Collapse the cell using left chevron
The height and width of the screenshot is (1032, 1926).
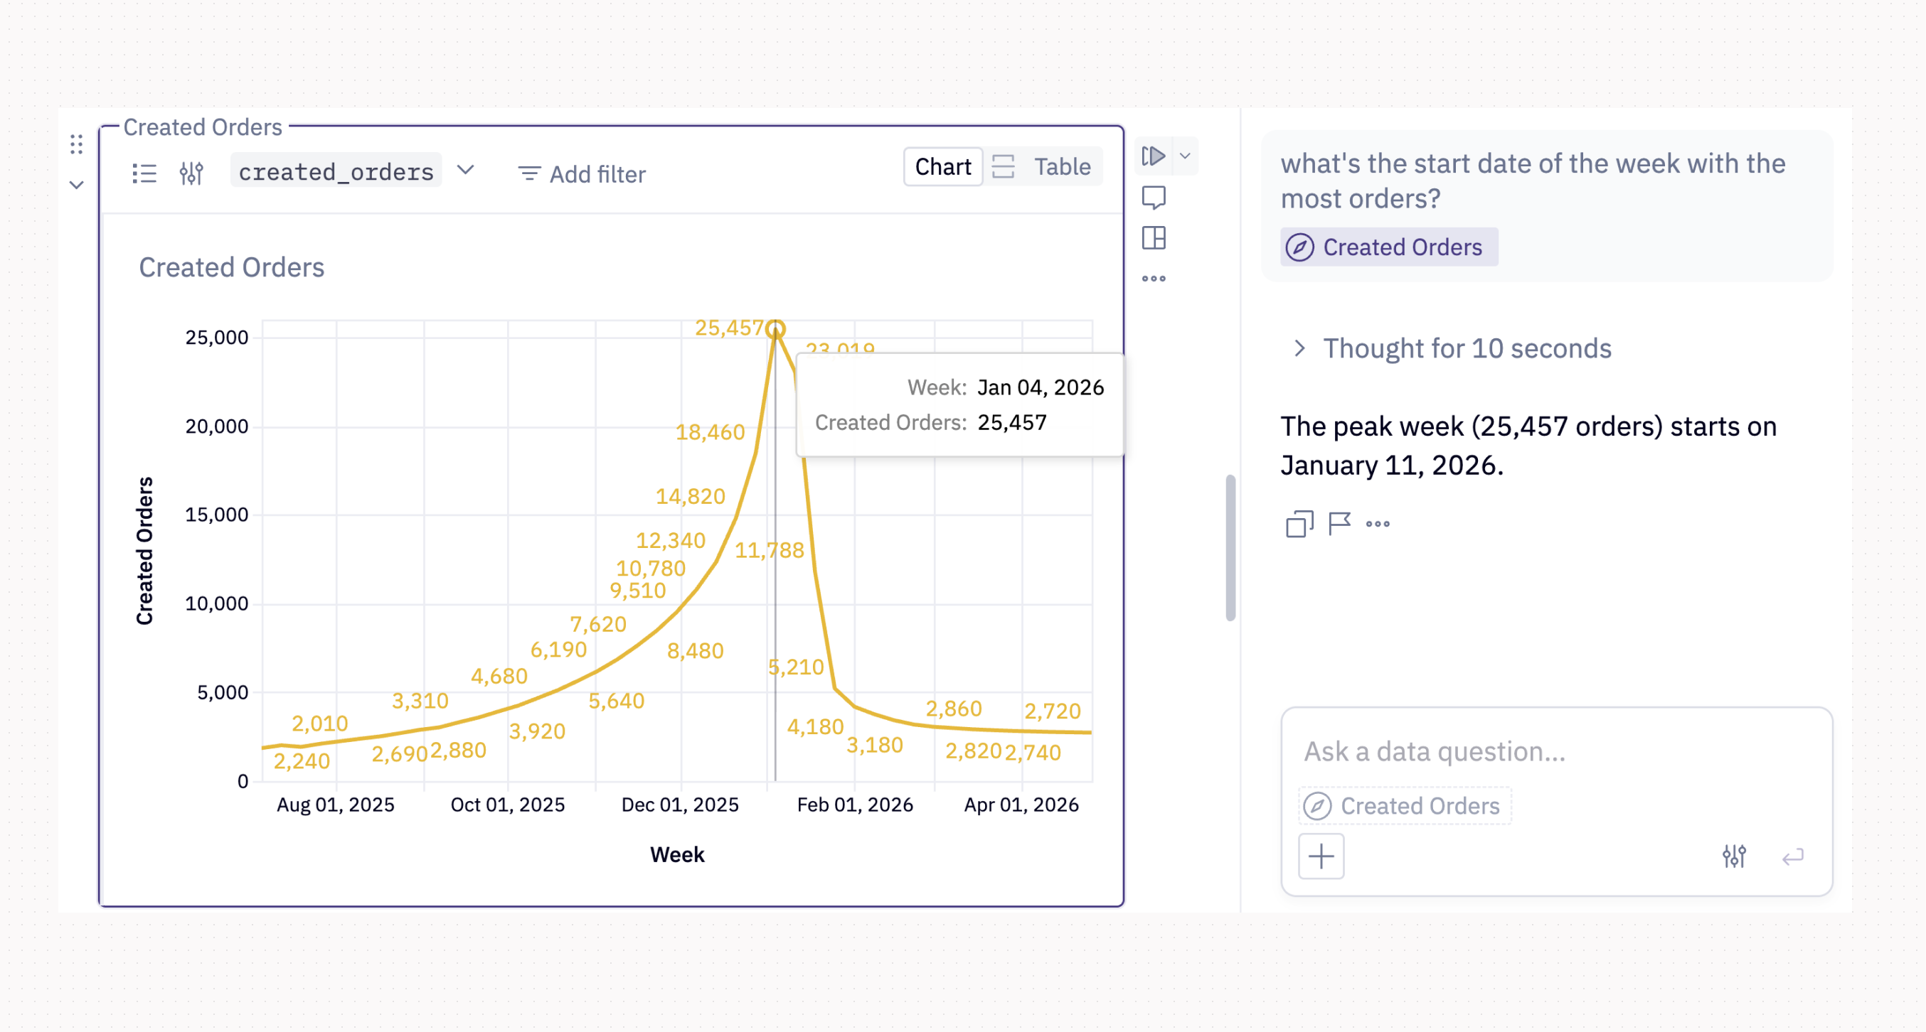tap(76, 185)
